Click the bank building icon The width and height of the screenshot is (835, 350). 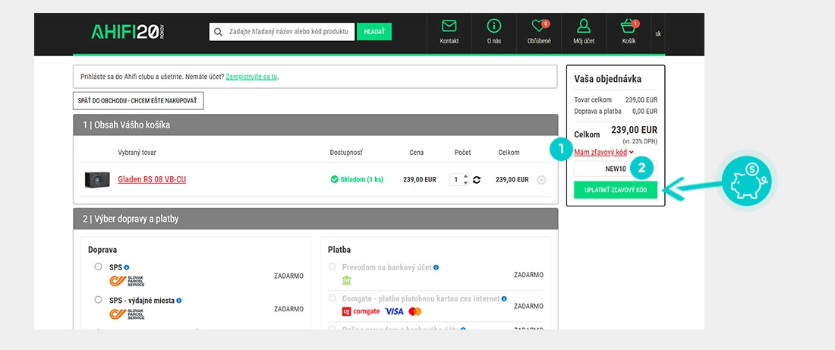tap(347, 280)
